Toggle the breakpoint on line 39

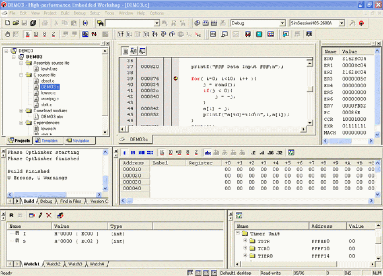tap(176, 78)
